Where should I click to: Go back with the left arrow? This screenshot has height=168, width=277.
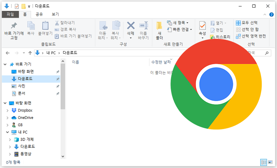pos(8,53)
